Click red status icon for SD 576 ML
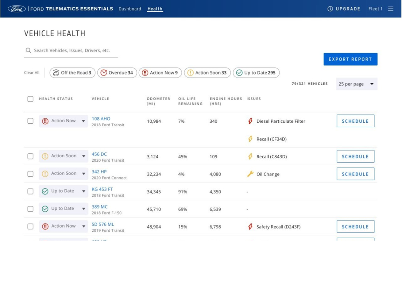 tap(45, 226)
